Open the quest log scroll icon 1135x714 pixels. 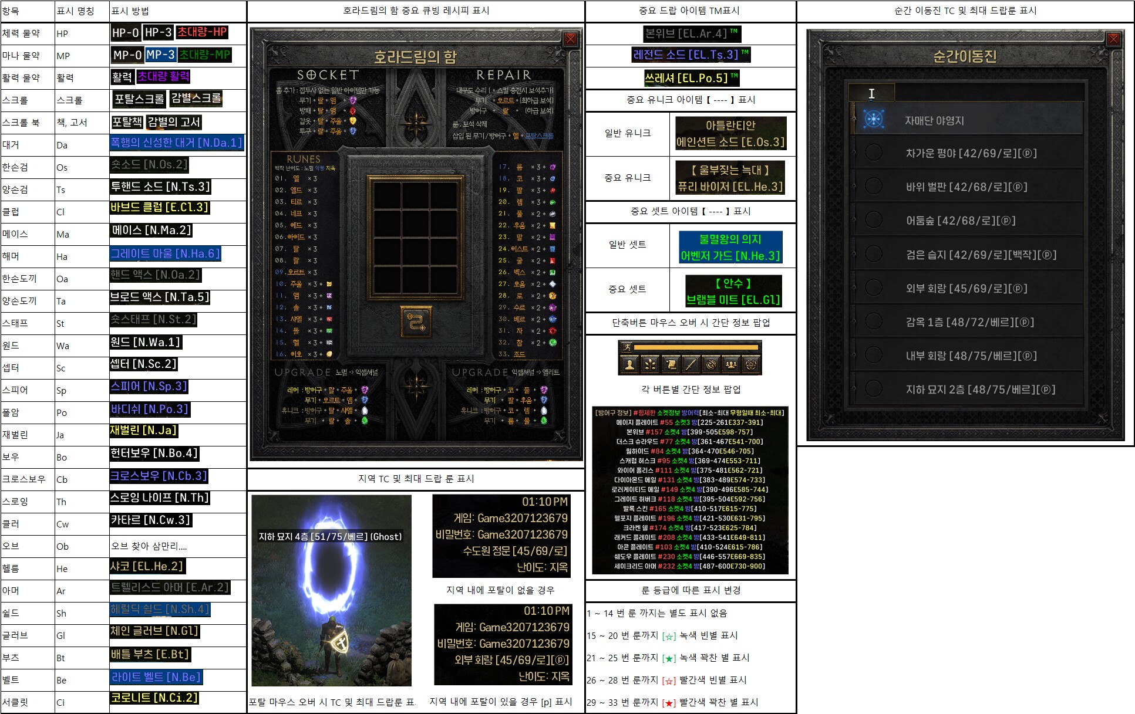pyautogui.click(x=671, y=365)
